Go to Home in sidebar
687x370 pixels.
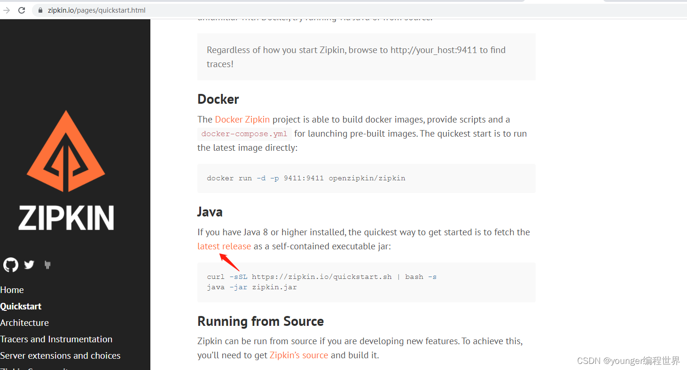pos(12,290)
